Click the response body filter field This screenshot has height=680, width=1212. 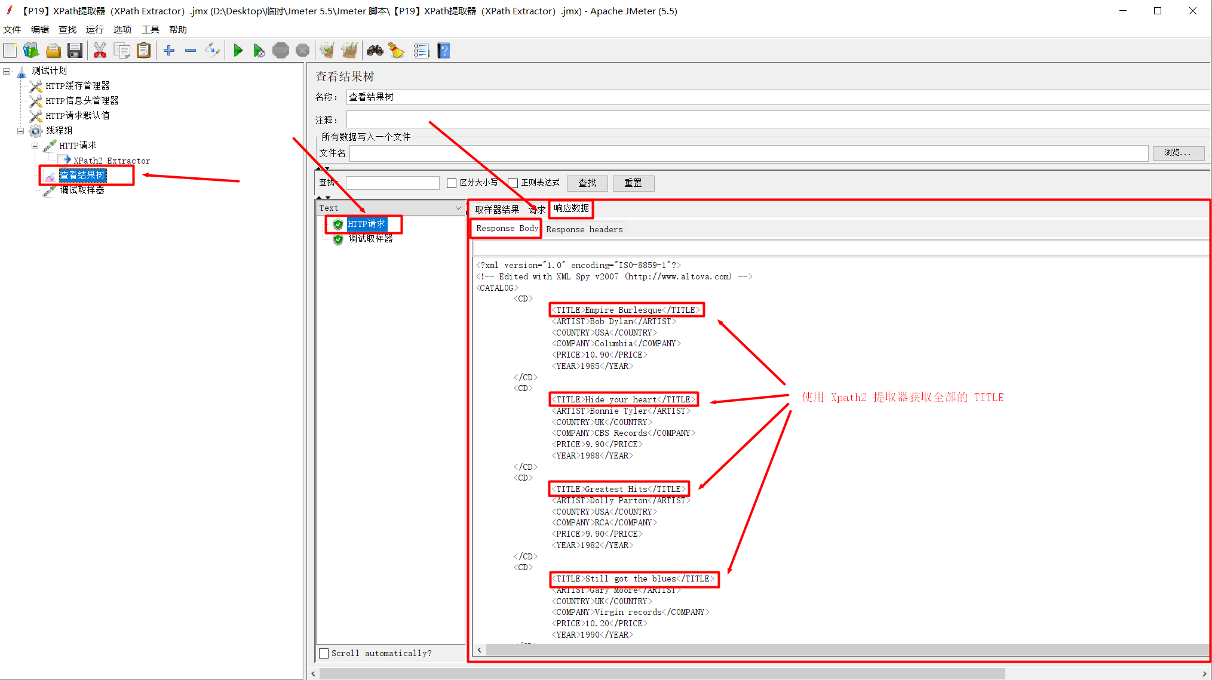(841, 248)
